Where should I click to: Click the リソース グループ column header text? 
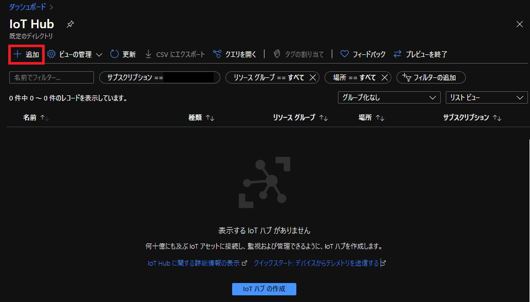click(x=294, y=117)
